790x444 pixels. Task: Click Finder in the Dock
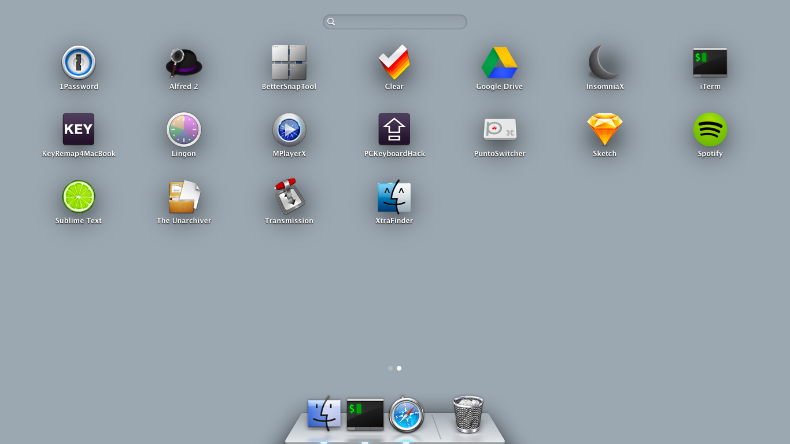[324, 413]
